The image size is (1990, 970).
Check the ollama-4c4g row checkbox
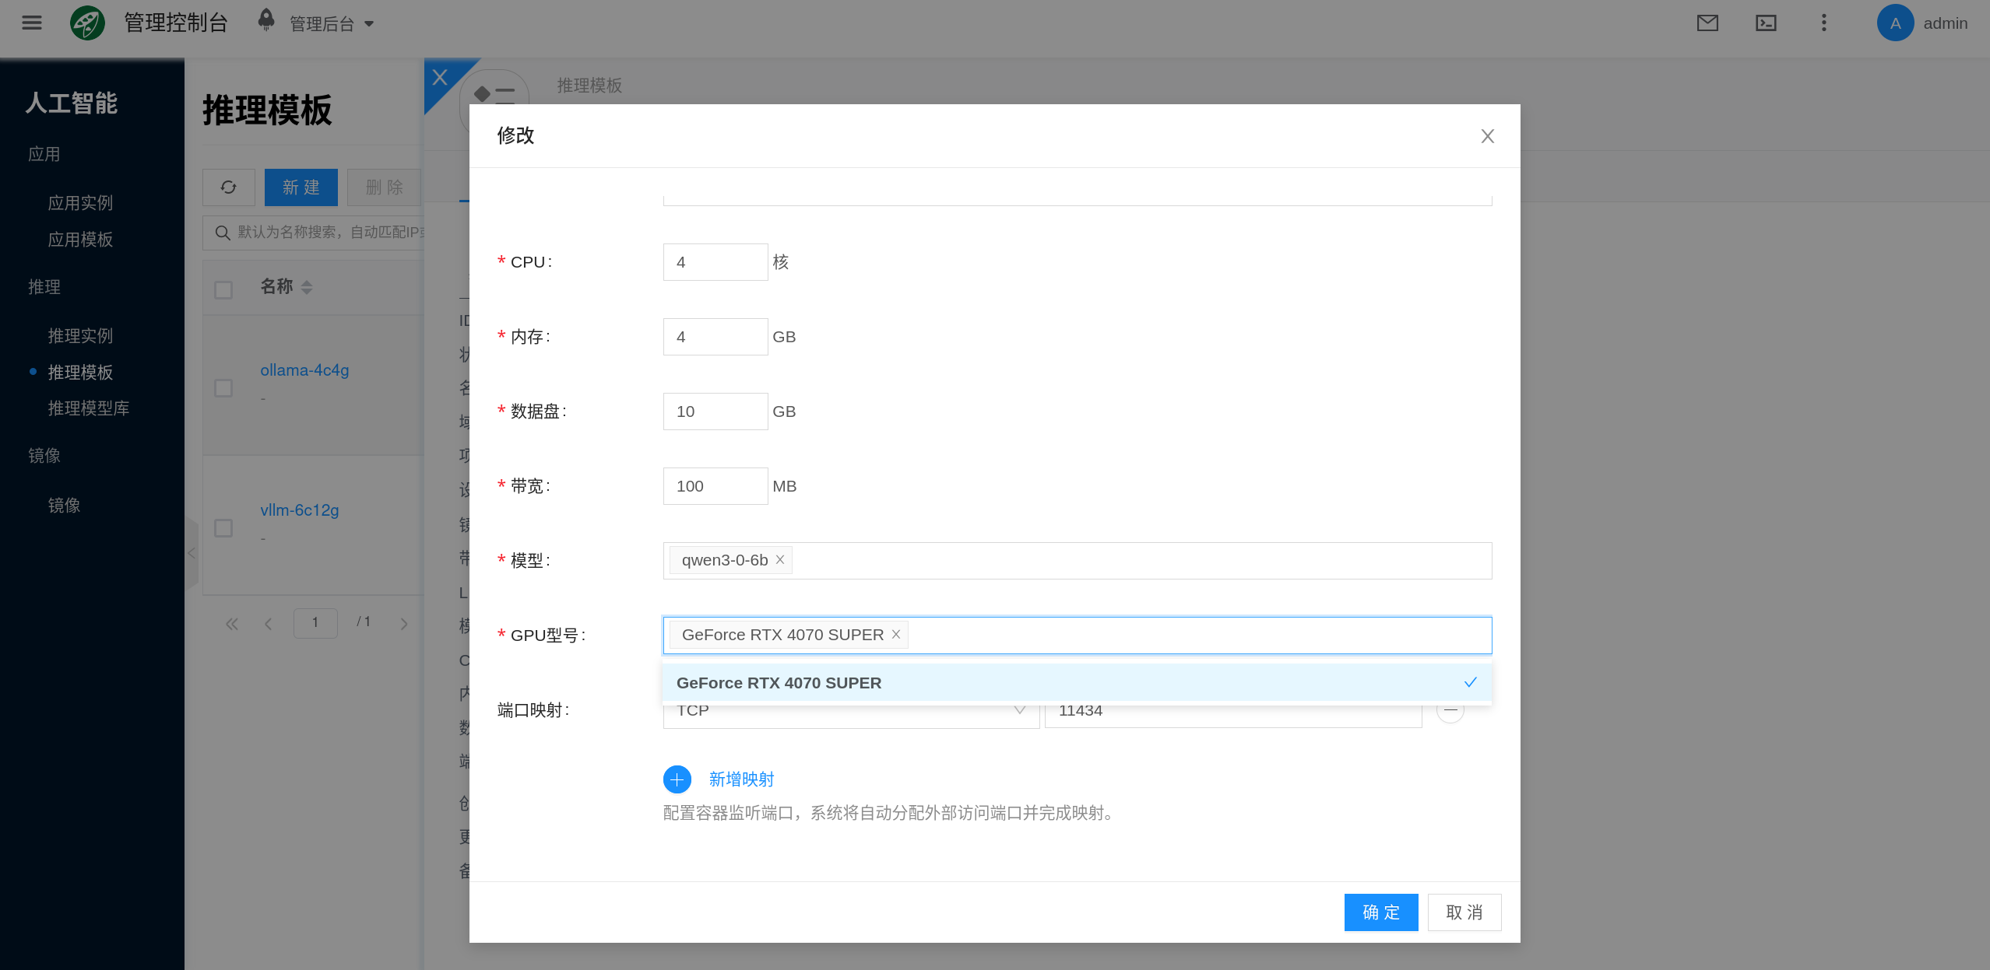tap(223, 388)
